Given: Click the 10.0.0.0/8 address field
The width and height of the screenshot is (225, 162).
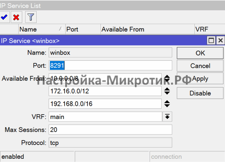Looking at the screenshot, I should point(105,78).
